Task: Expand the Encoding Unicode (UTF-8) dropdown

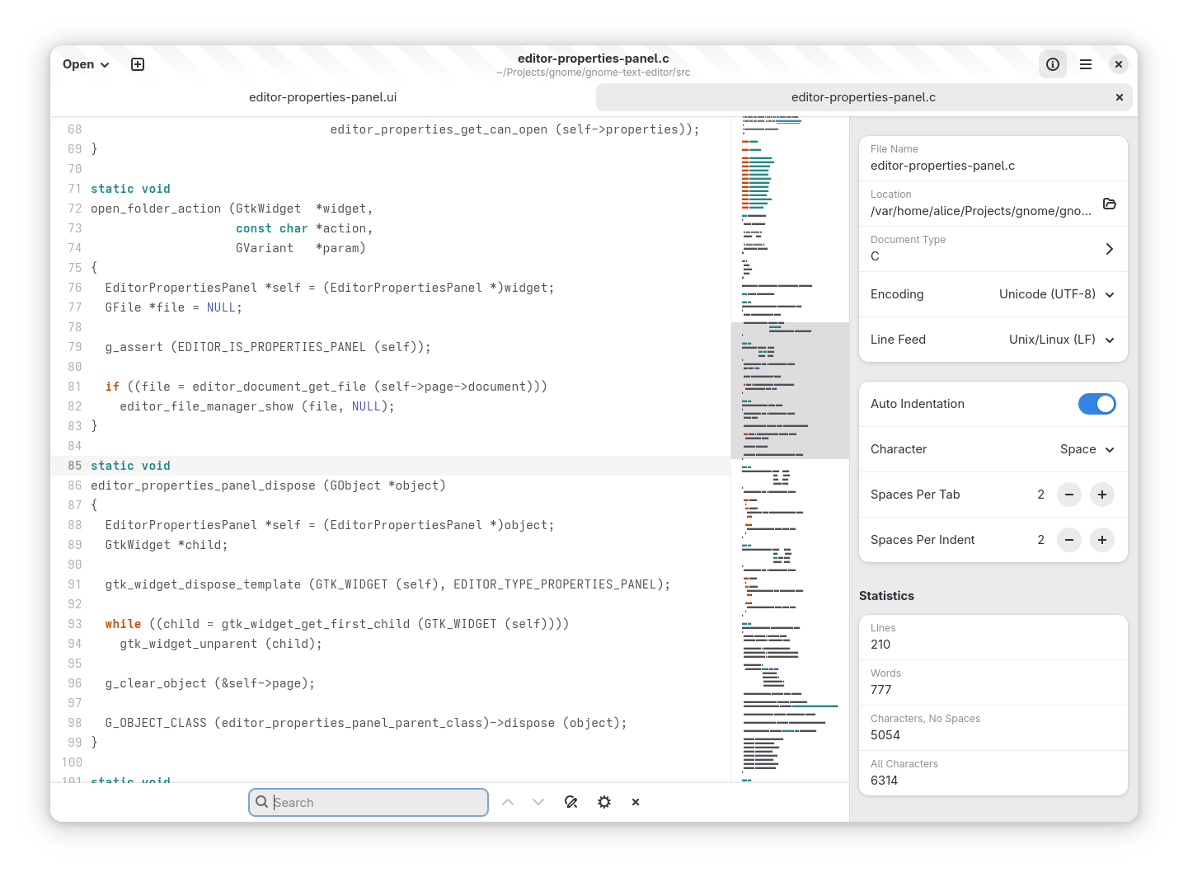Action: 1056,294
